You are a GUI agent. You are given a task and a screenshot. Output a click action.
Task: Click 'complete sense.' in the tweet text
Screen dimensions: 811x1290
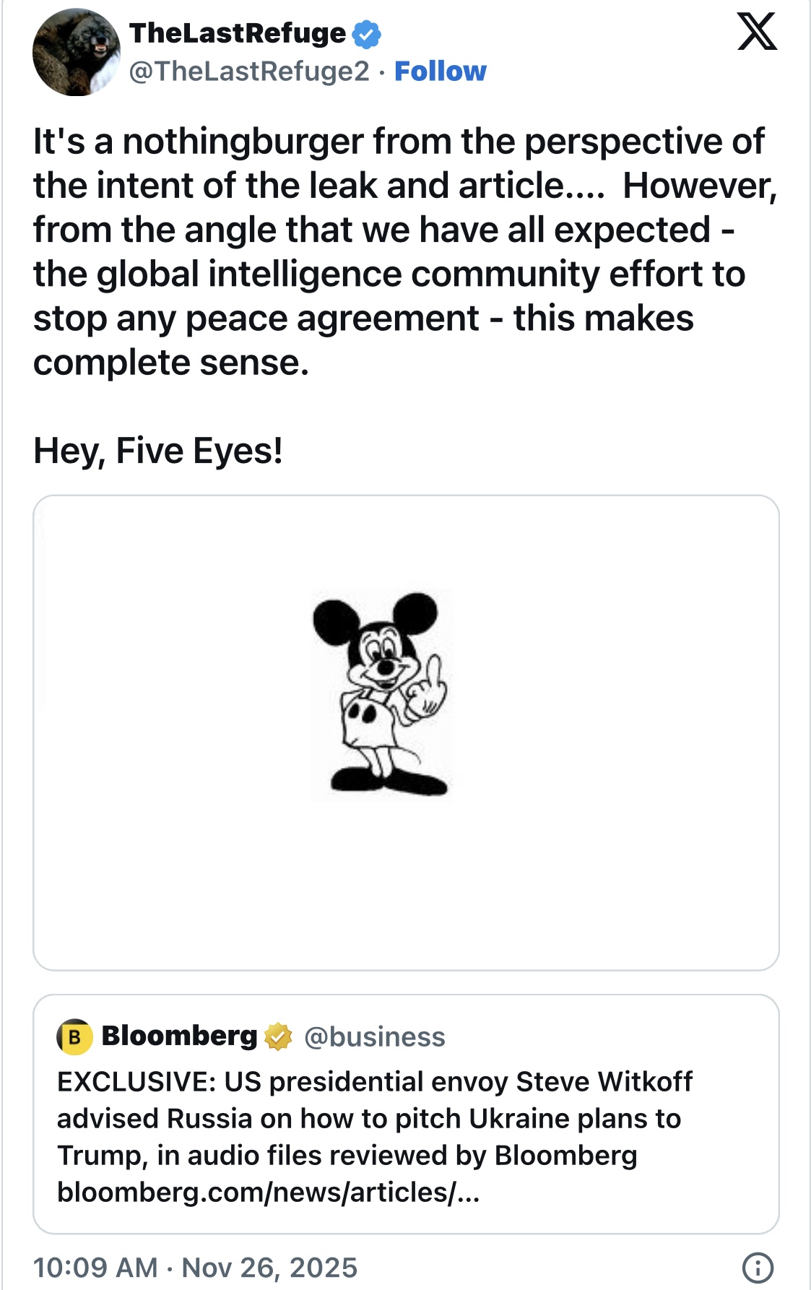pyautogui.click(x=171, y=363)
